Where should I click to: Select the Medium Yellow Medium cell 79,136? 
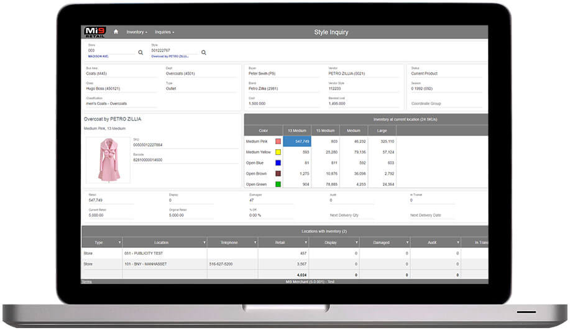pos(354,152)
